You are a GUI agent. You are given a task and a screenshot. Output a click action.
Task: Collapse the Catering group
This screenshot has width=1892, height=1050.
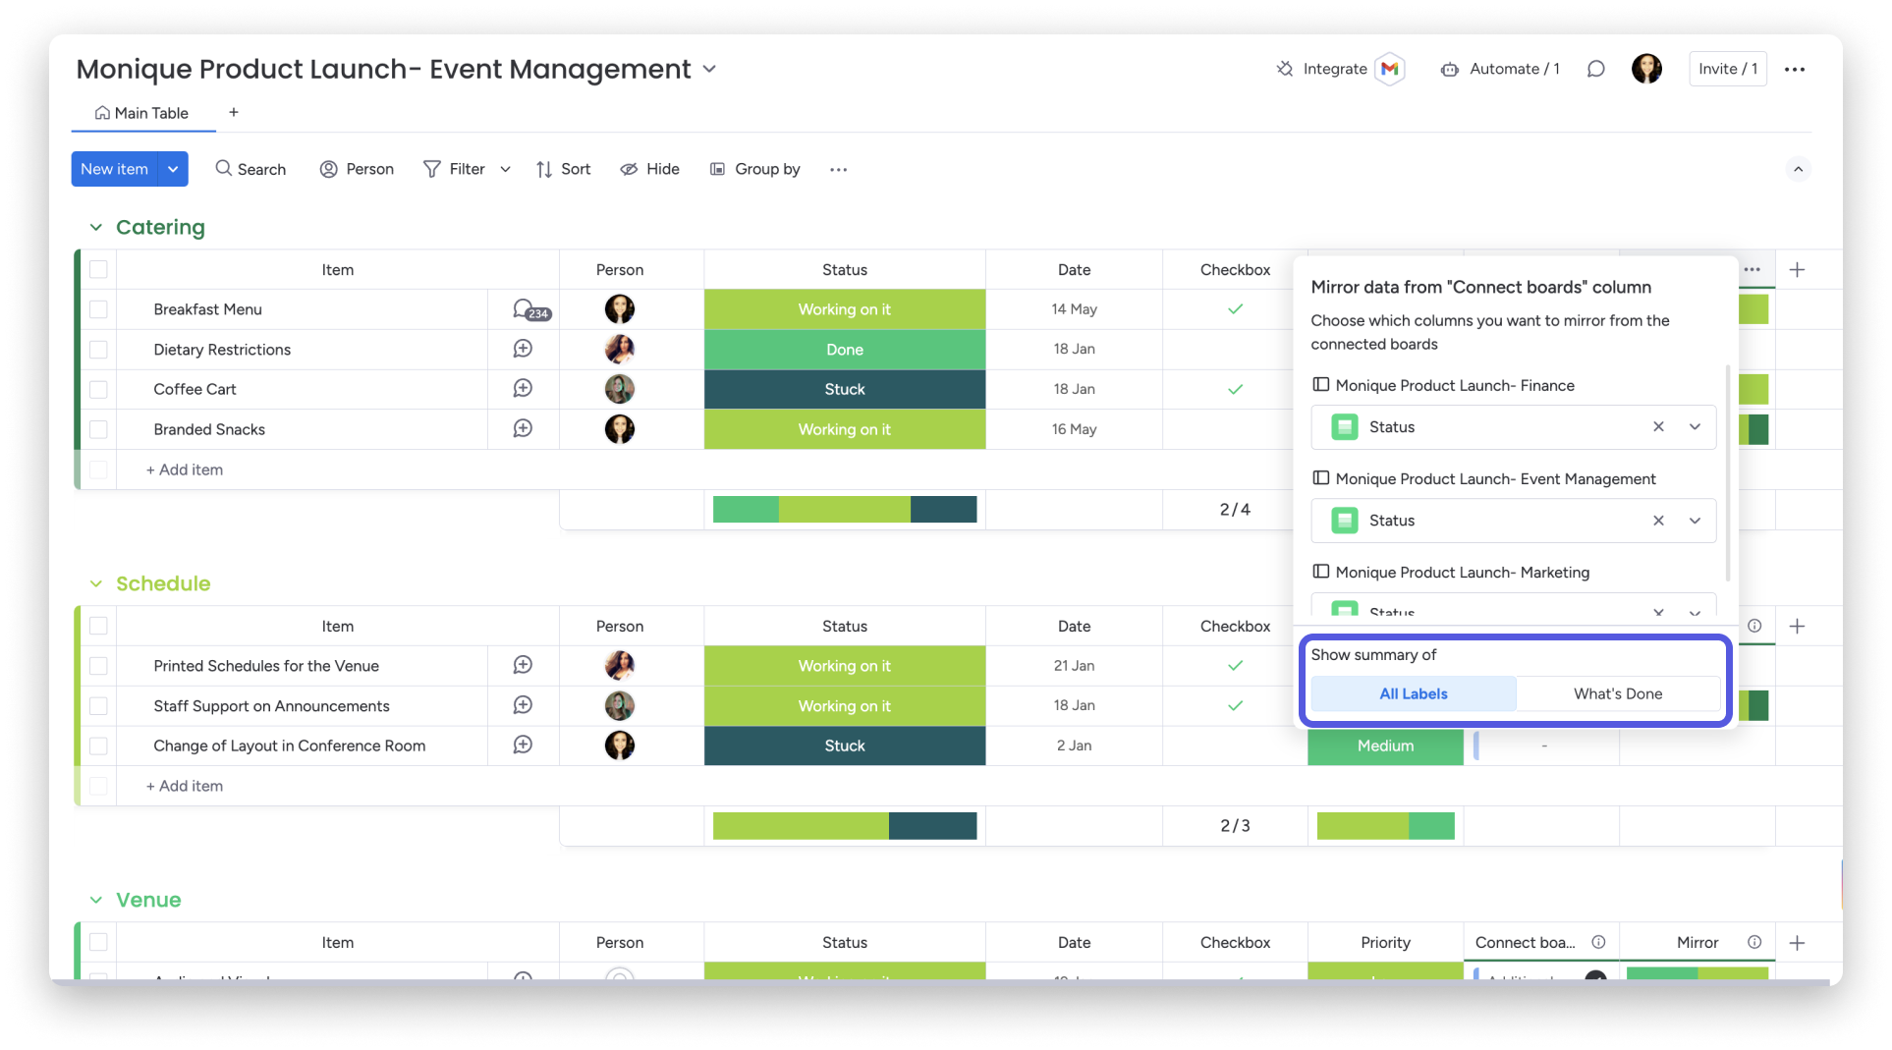[x=95, y=227]
